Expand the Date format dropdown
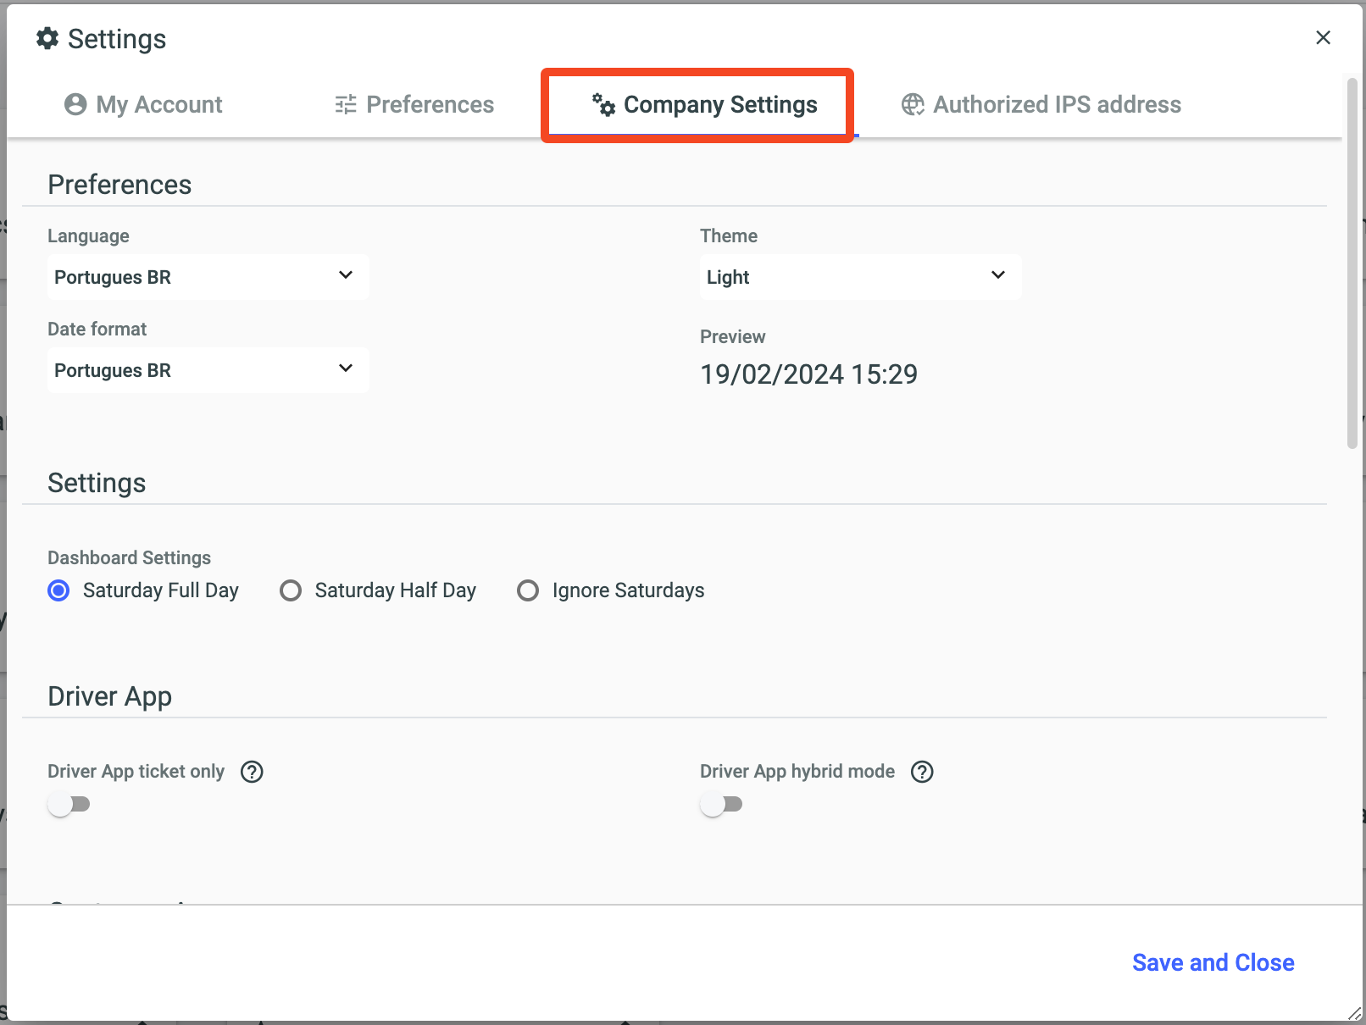Image resolution: width=1366 pixels, height=1025 pixels. [x=208, y=370]
